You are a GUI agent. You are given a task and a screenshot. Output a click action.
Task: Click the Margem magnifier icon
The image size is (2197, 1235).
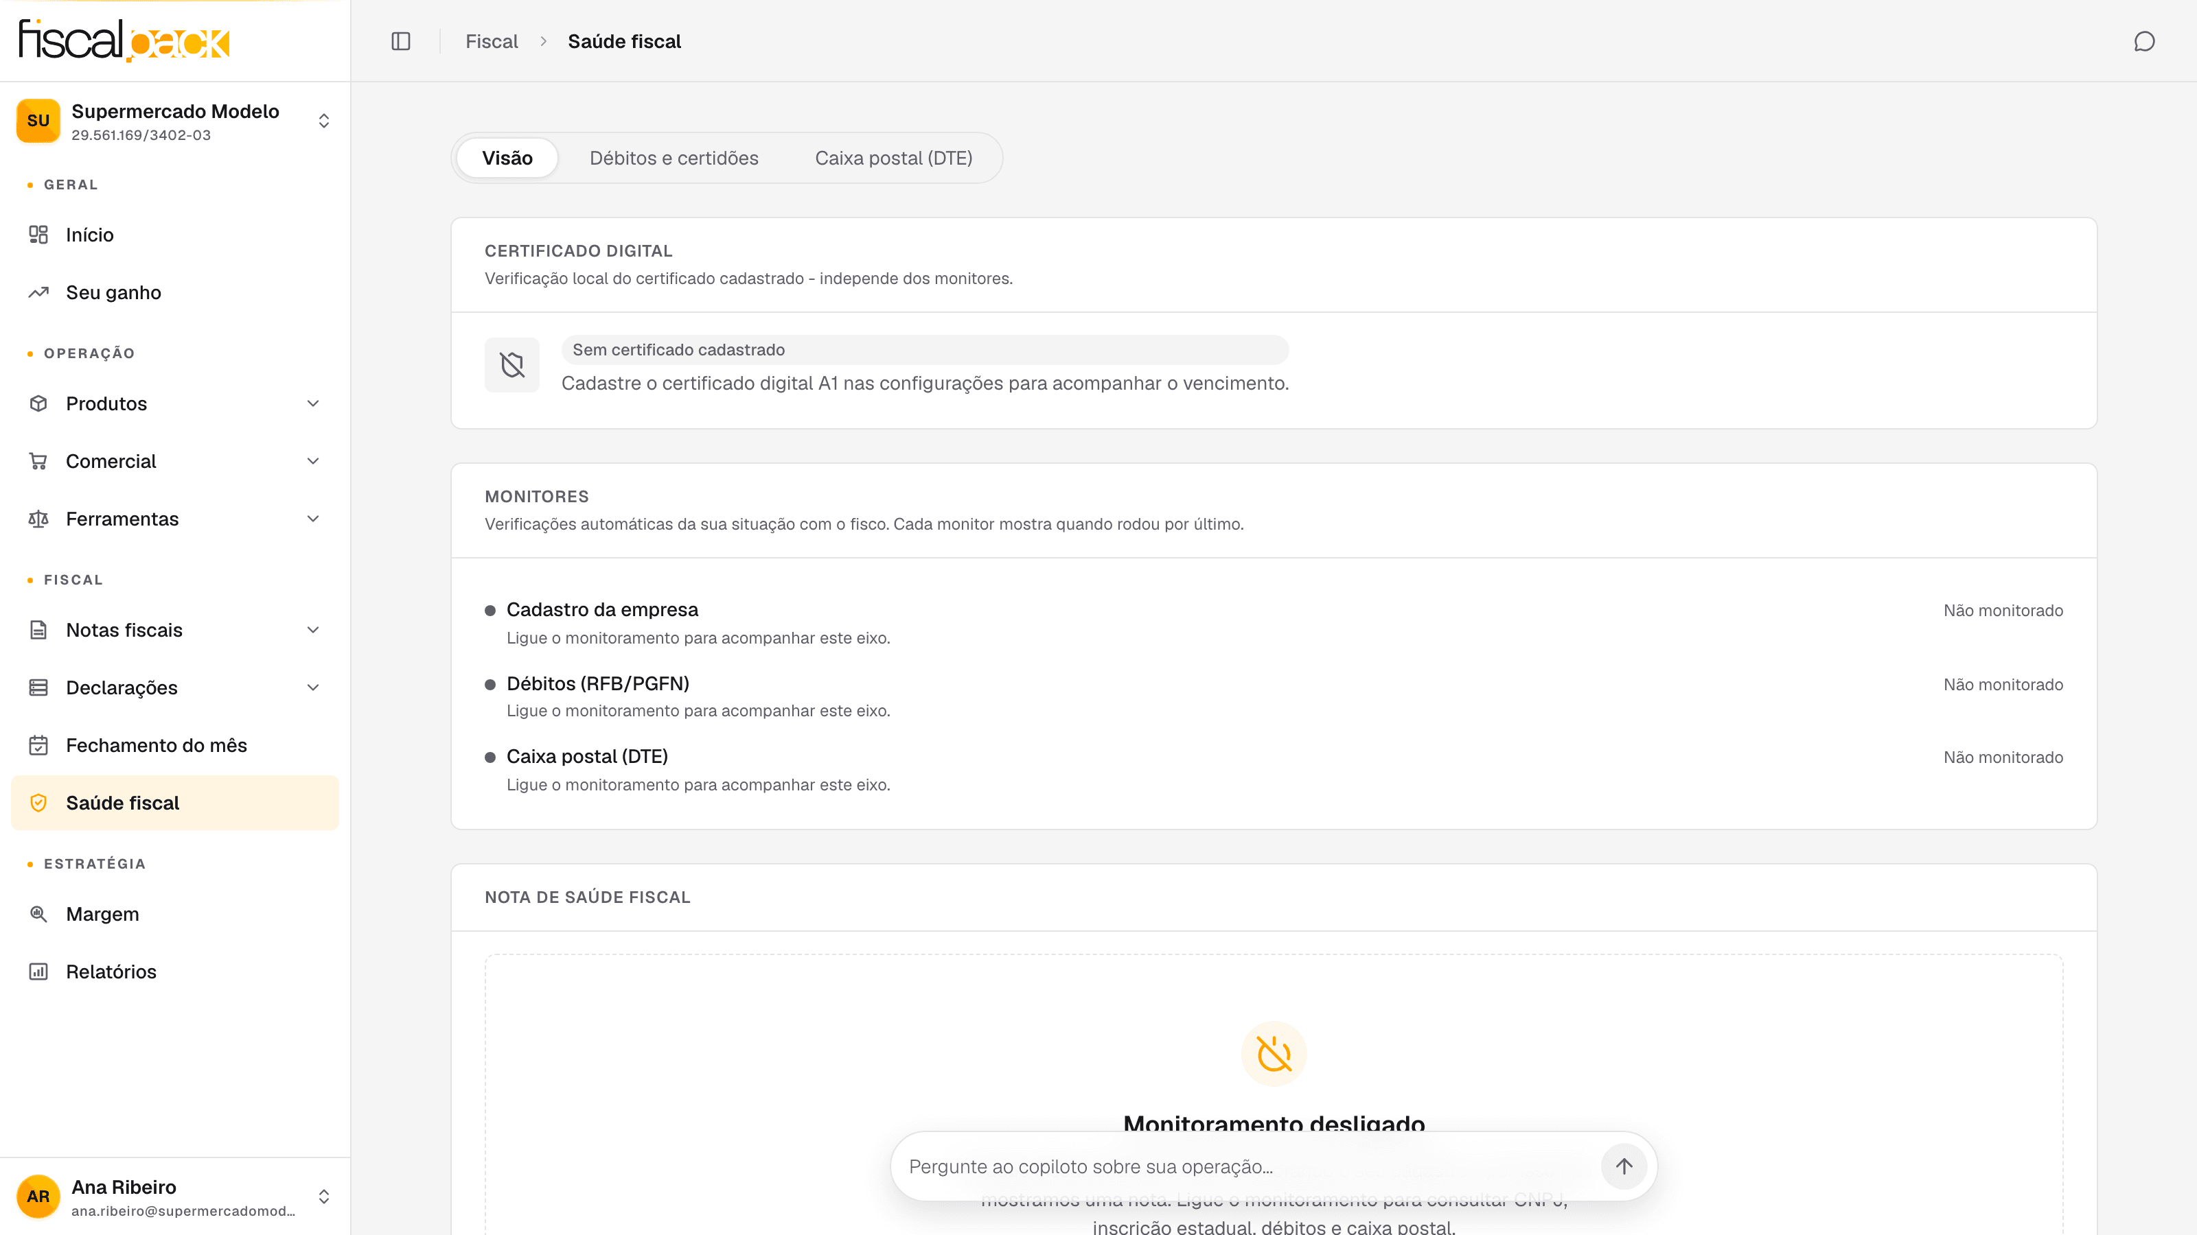click(38, 914)
